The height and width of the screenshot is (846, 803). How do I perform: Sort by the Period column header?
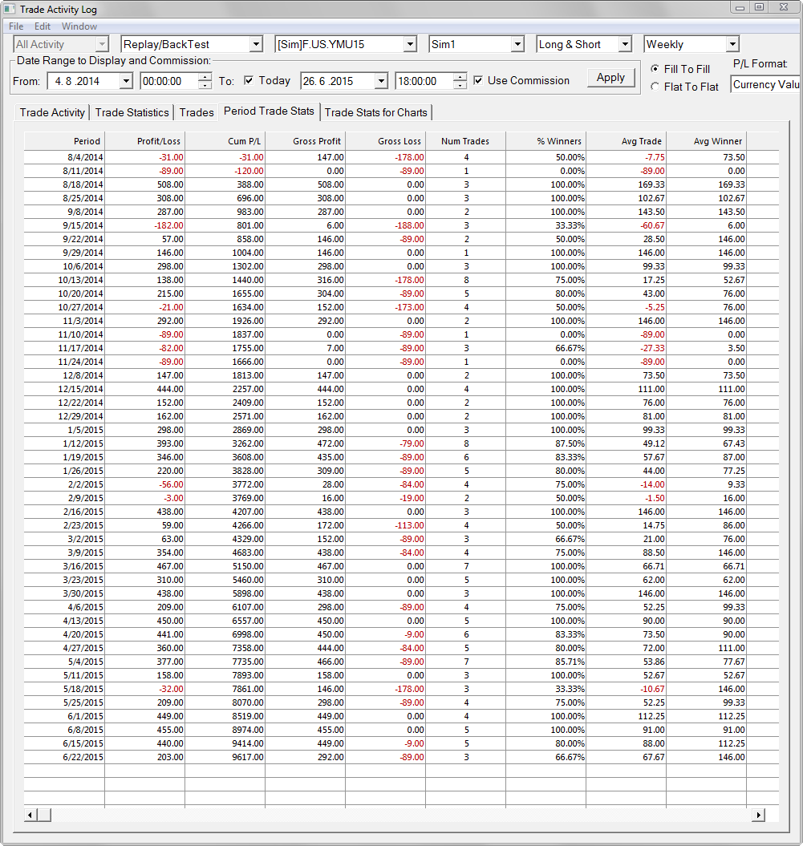point(64,141)
